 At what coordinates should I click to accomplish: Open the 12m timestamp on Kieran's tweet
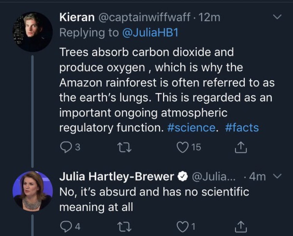tap(210, 17)
